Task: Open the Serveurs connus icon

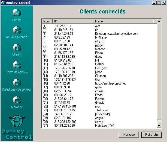Action: pyautogui.click(x=17, y=65)
